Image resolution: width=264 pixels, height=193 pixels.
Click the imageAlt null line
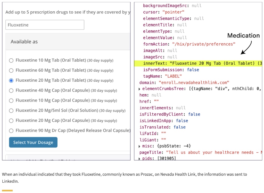click(160, 51)
